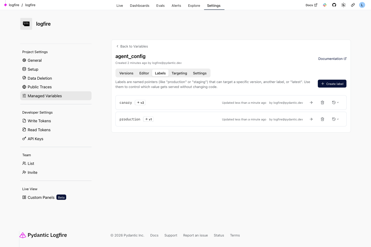The height and width of the screenshot is (247, 371).
Task: Expand history dropdown for production label
Action: (x=335, y=119)
